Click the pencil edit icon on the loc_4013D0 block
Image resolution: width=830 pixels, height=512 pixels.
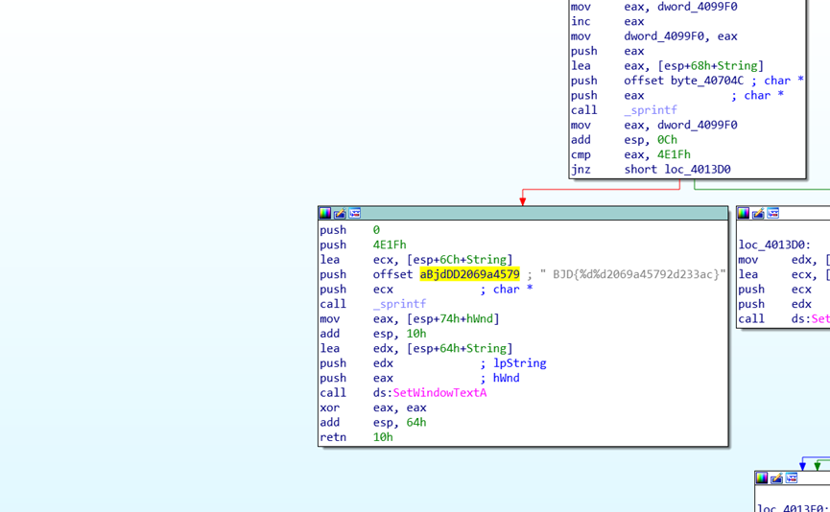click(x=759, y=213)
